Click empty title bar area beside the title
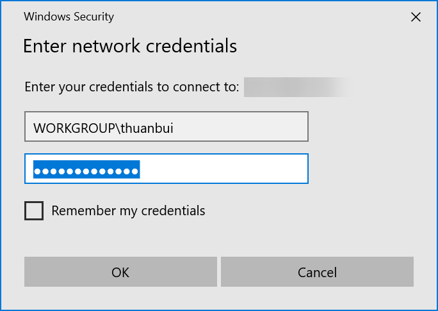Screen dimensions: 438x311 tap(256, 17)
